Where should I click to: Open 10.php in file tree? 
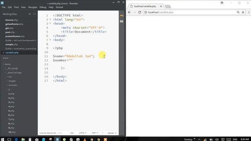(x=12, y=132)
